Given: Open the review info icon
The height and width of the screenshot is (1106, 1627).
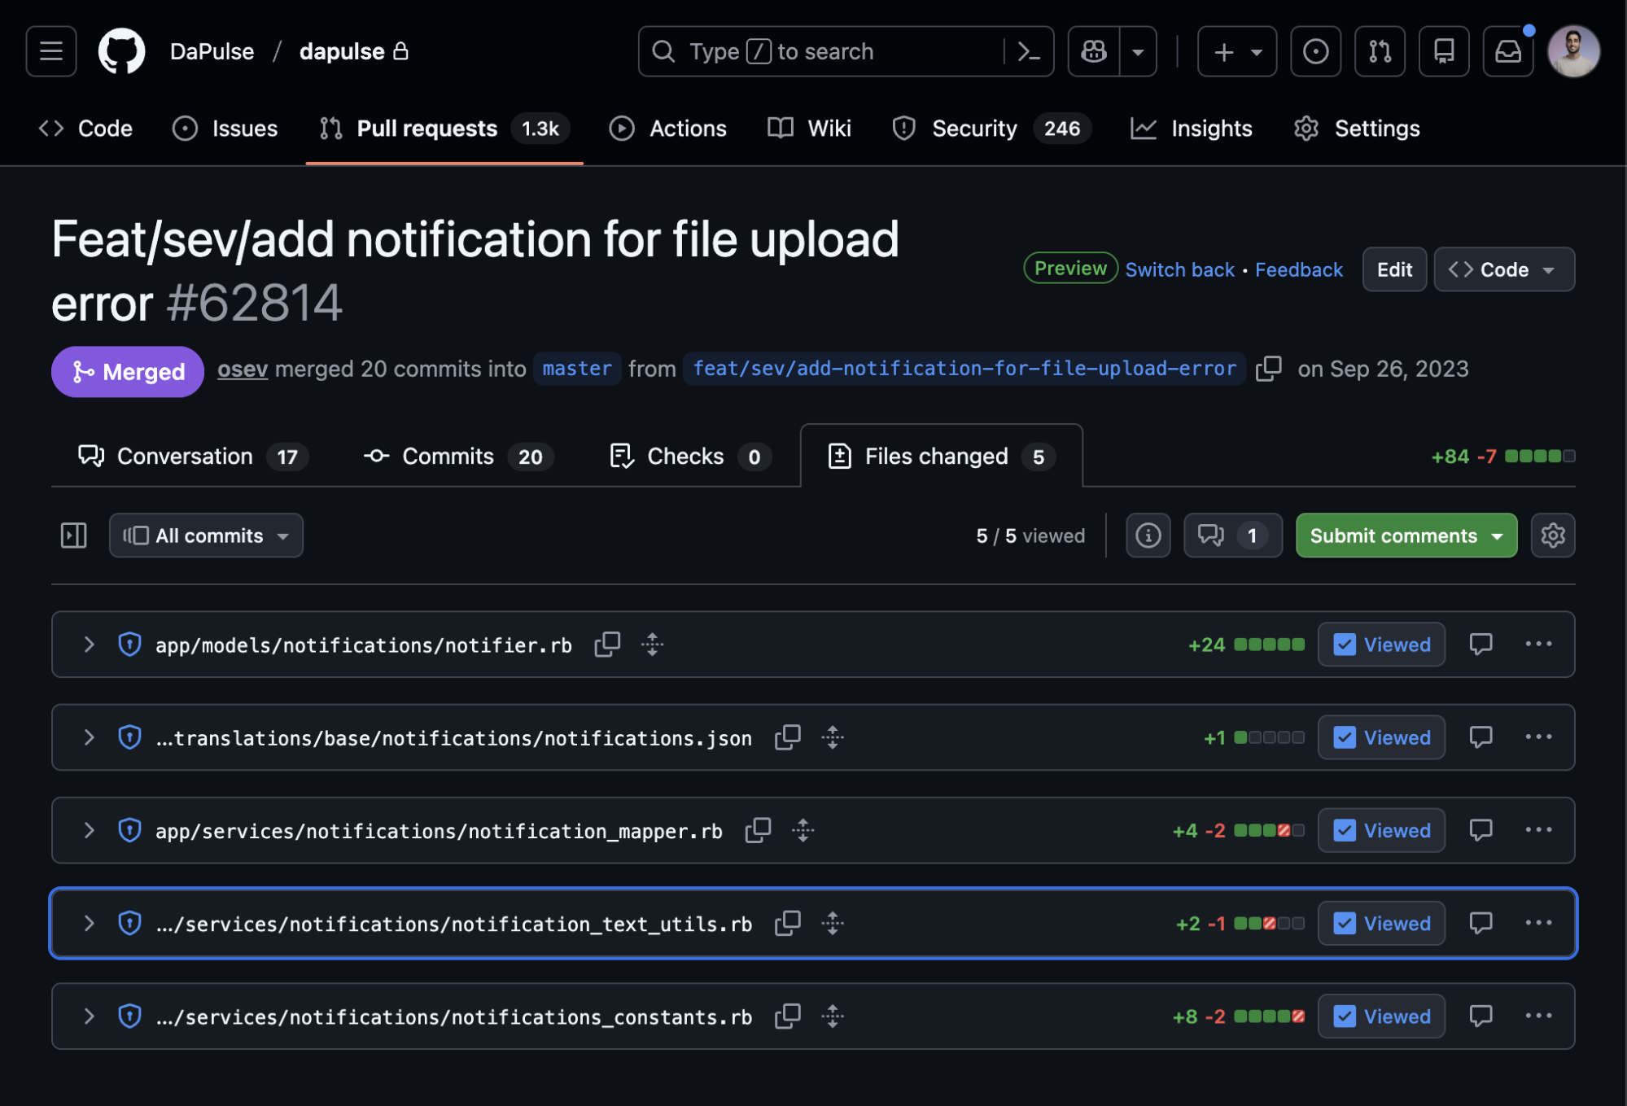Looking at the screenshot, I should (x=1148, y=536).
